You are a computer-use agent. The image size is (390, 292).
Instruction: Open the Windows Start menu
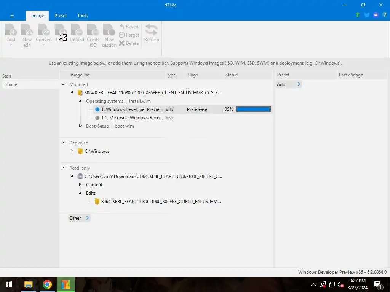tap(9, 284)
